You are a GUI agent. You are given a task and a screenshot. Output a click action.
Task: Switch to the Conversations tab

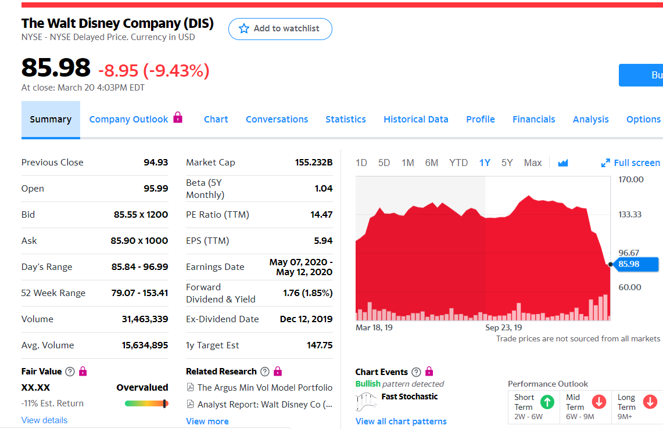(x=277, y=120)
